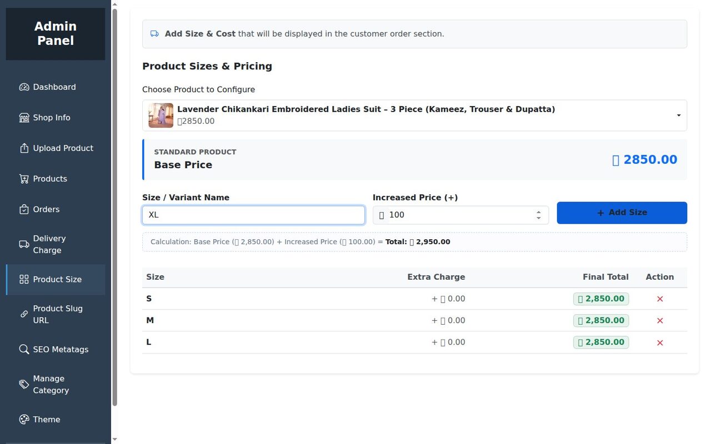Screen dimensions: 711x444
Task: Focus the Size / Variant Name field
Action: click(x=253, y=215)
